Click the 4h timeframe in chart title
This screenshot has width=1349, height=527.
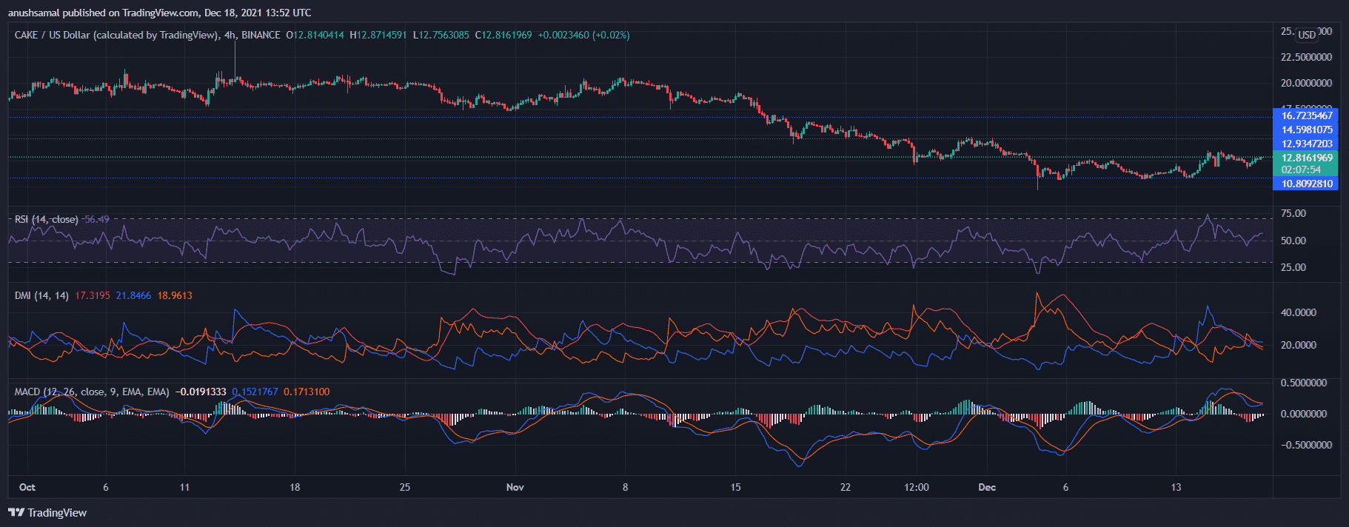coord(230,35)
